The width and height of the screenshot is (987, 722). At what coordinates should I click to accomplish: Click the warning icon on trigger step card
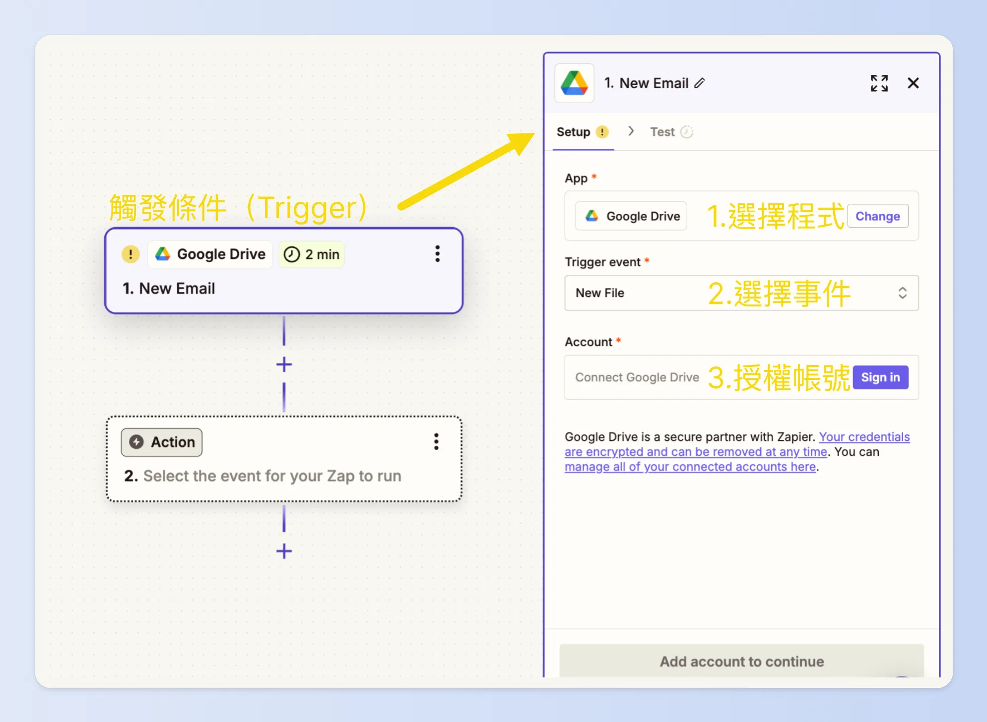[x=131, y=254]
